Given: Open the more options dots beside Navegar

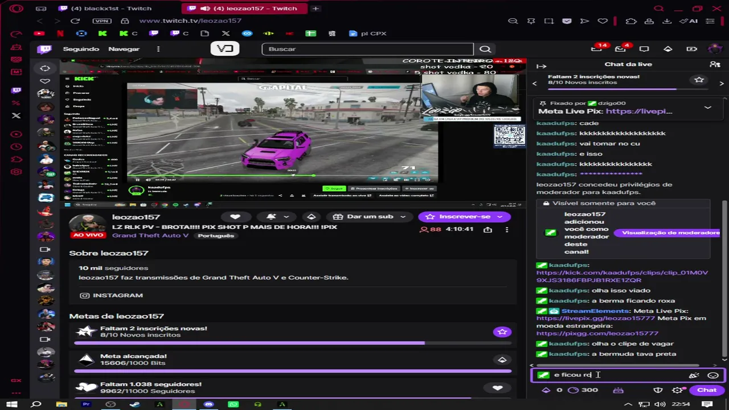Looking at the screenshot, I should click(x=158, y=49).
